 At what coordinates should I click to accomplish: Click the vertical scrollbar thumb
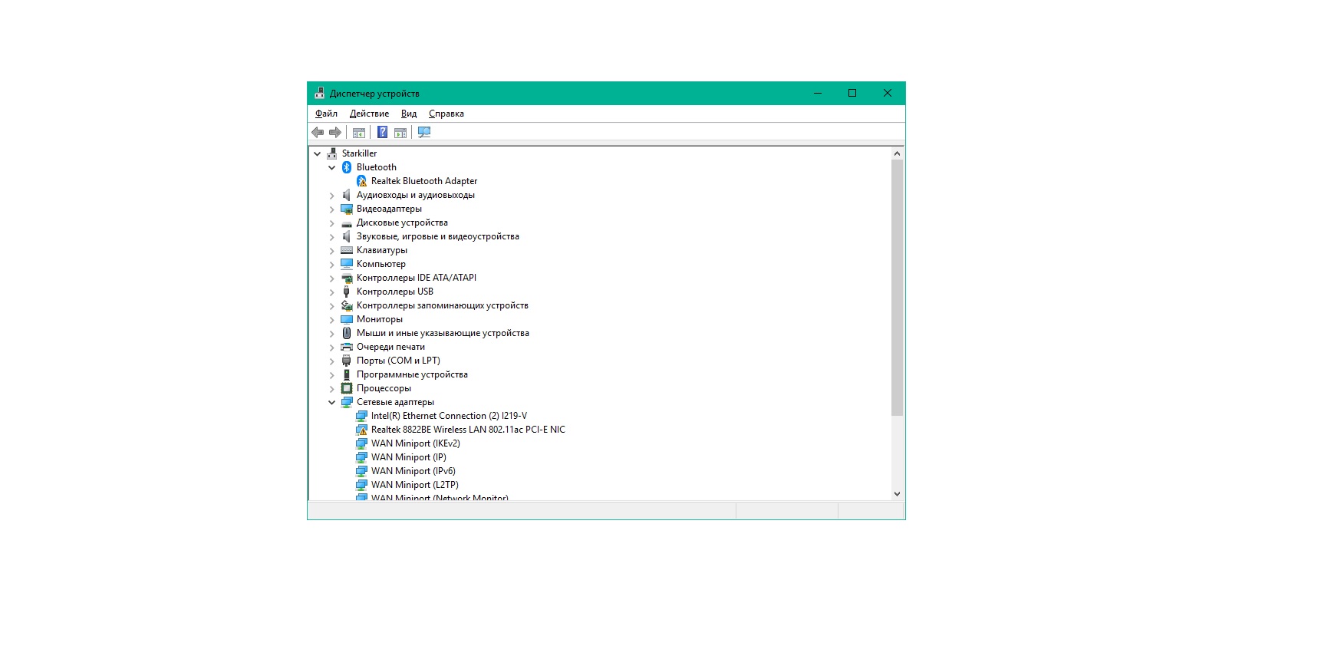(x=897, y=288)
